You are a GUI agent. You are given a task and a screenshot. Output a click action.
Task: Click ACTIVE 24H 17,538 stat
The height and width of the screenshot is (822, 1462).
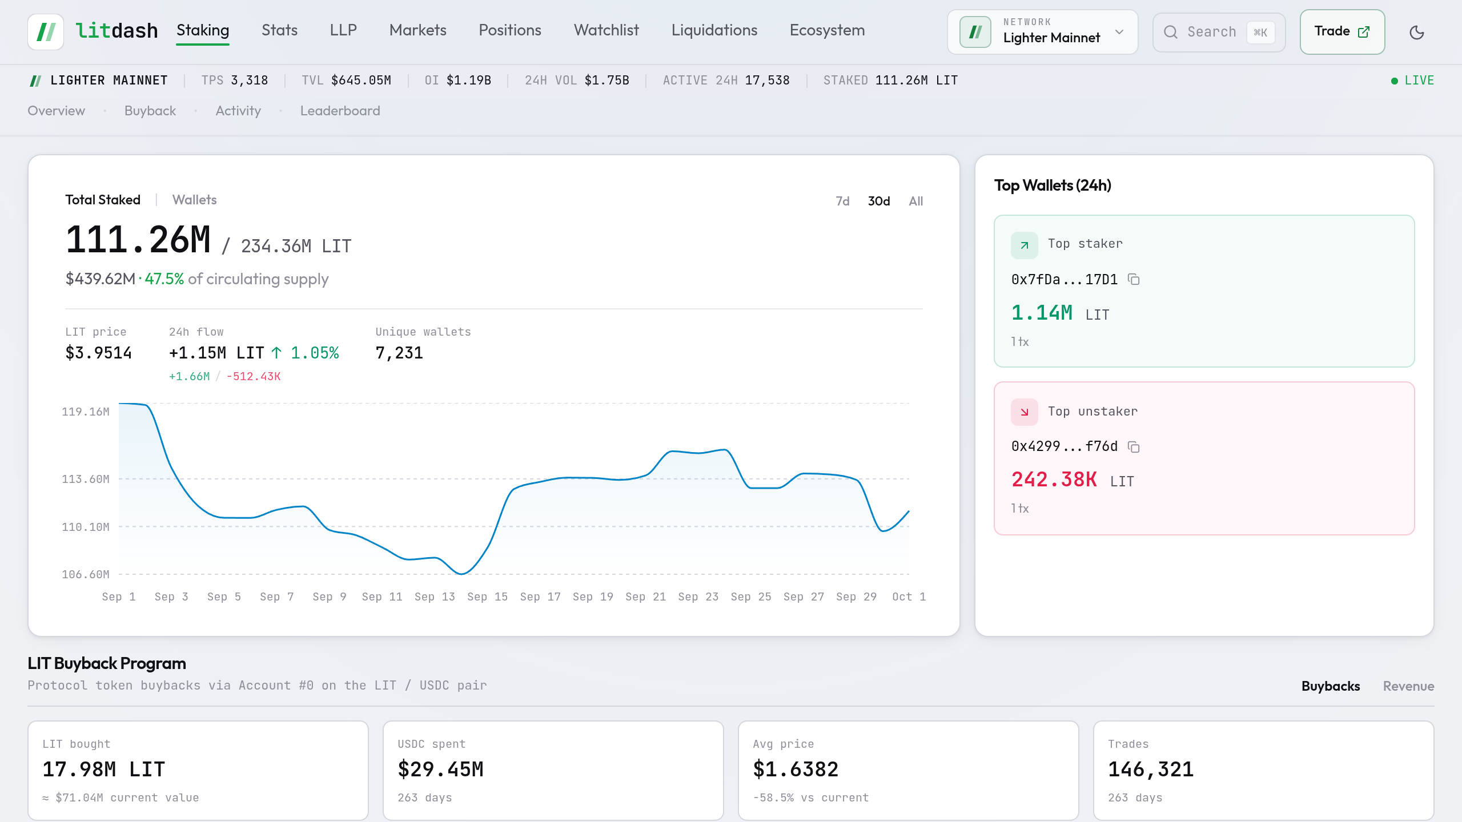[x=726, y=80]
